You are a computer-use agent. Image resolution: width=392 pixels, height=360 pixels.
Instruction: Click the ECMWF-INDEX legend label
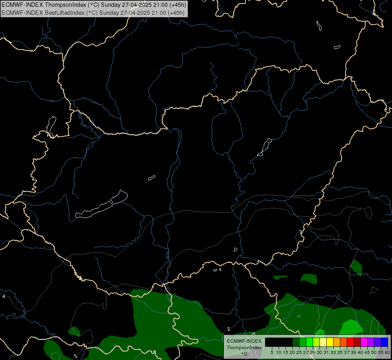244,341
